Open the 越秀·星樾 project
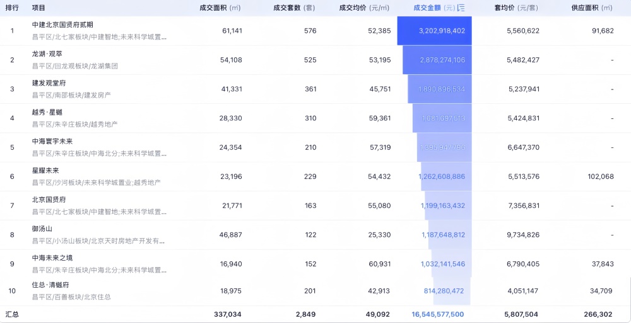 click(x=47, y=112)
